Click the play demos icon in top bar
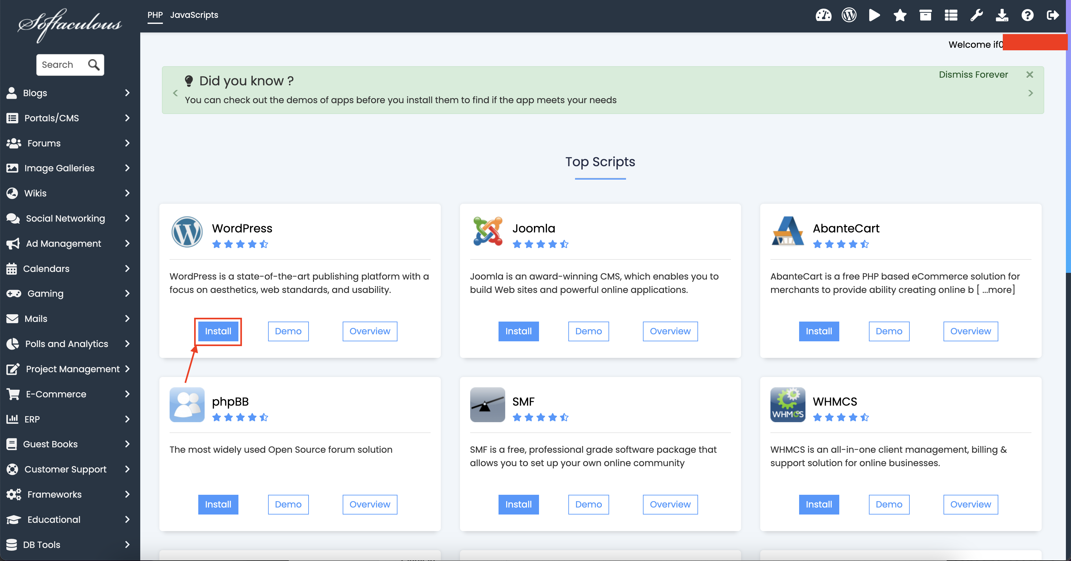The width and height of the screenshot is (1071, 561). pyautogui.click(x=874, y=15)
